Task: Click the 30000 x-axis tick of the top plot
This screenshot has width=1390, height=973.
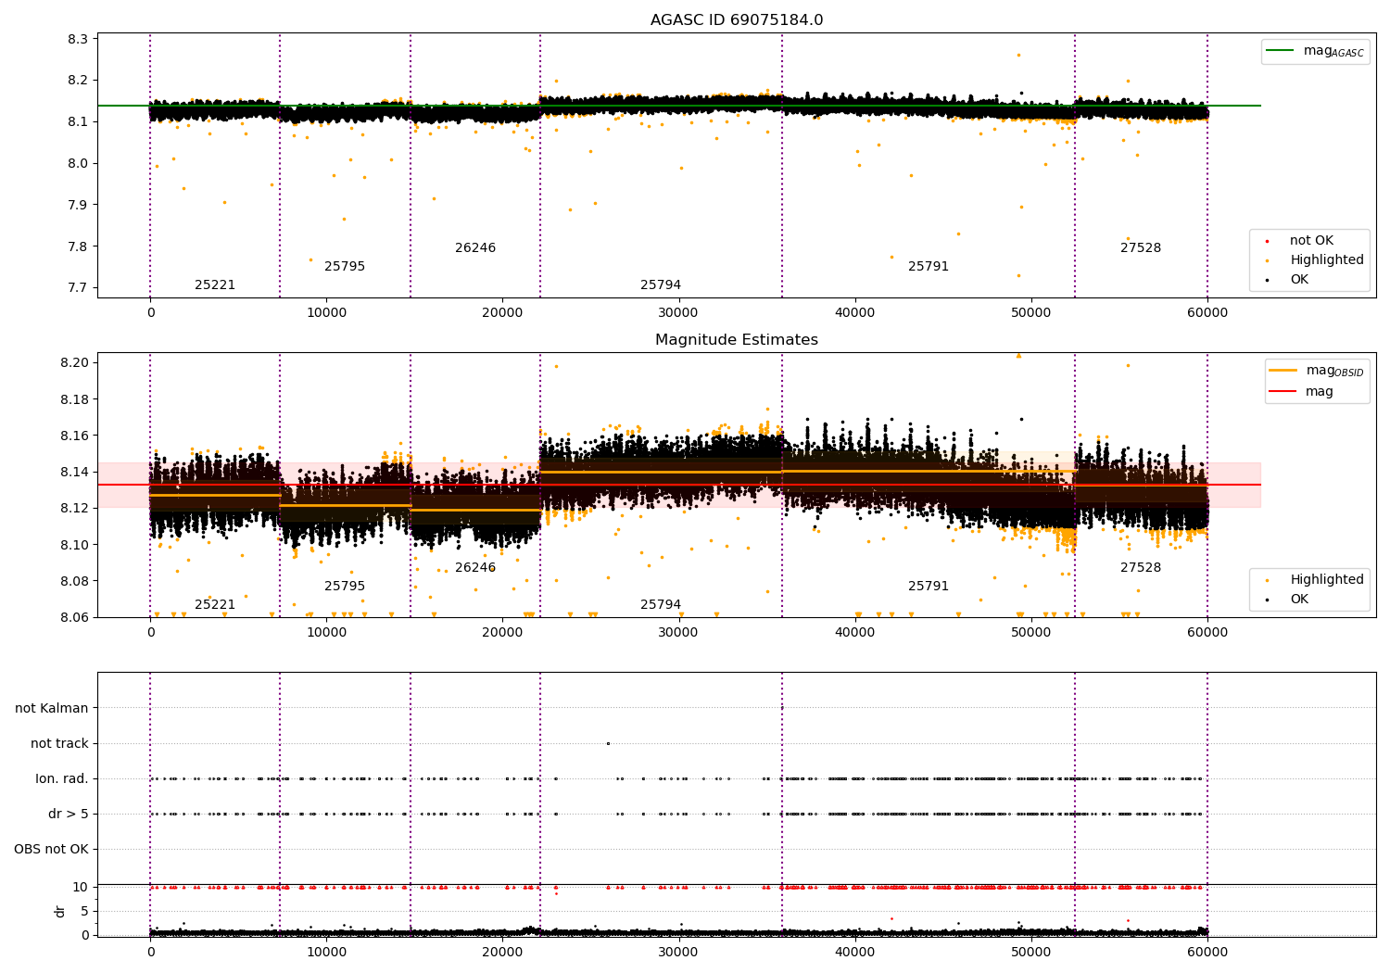Action: point(678,312)
